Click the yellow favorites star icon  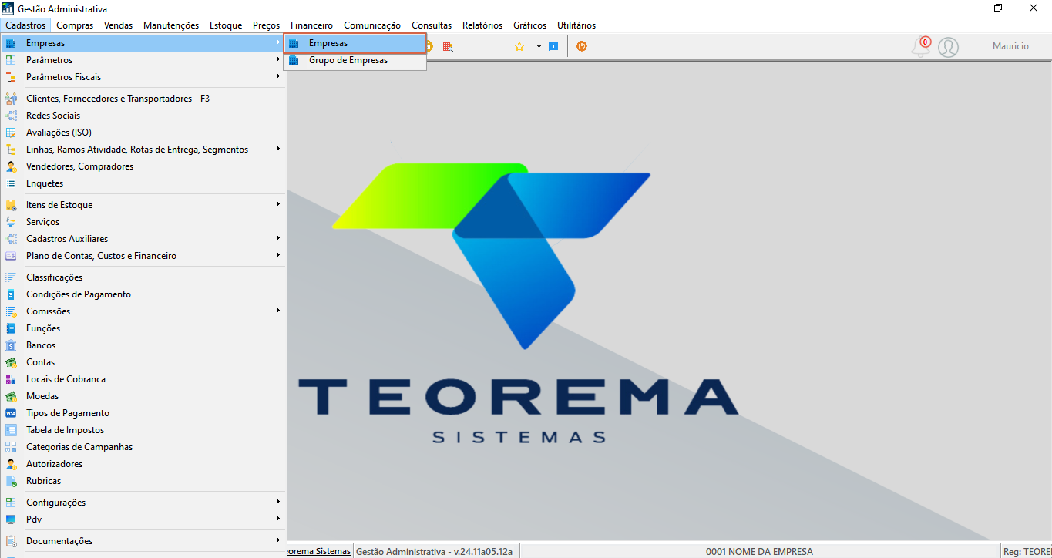point(519,46)
